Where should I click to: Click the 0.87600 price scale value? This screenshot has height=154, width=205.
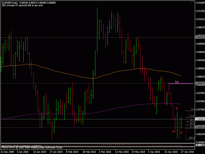coord(200,101)
